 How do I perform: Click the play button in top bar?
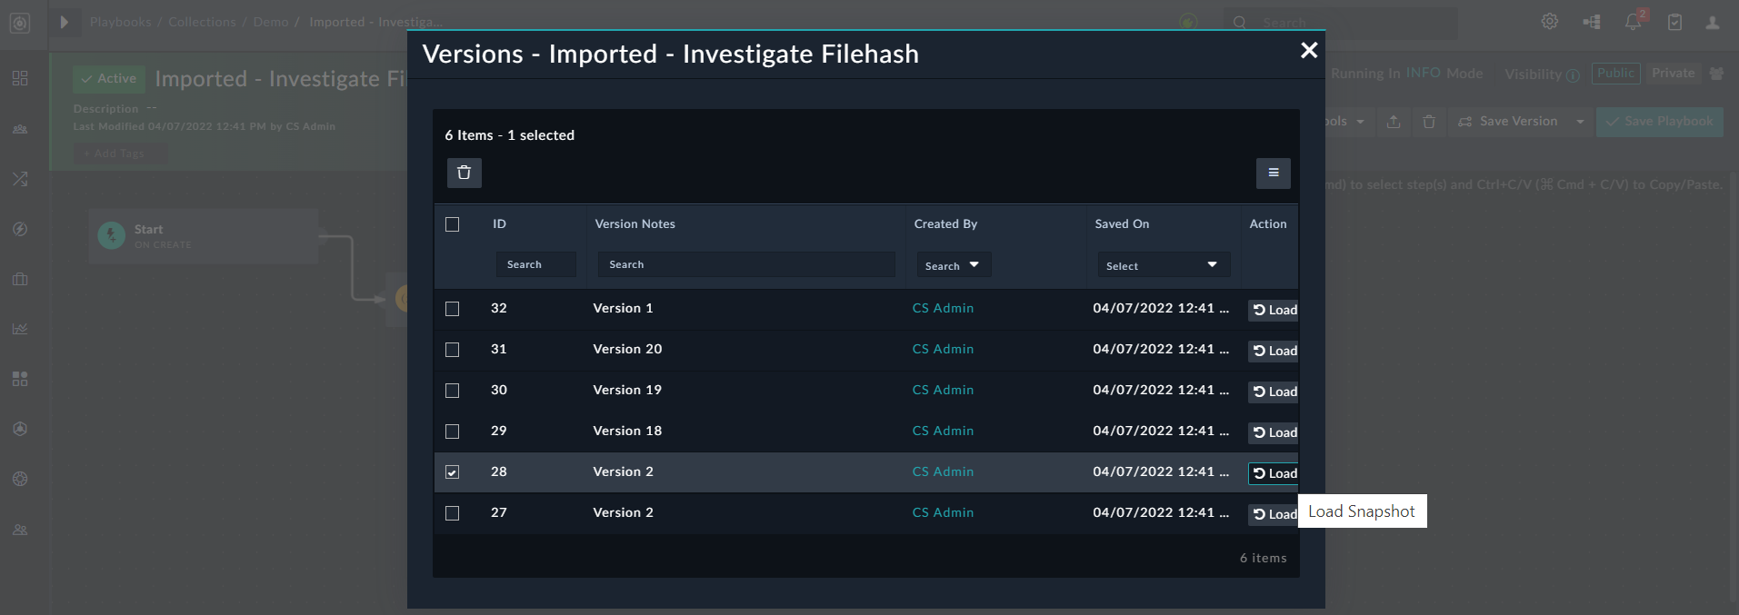tap(64, 22)
